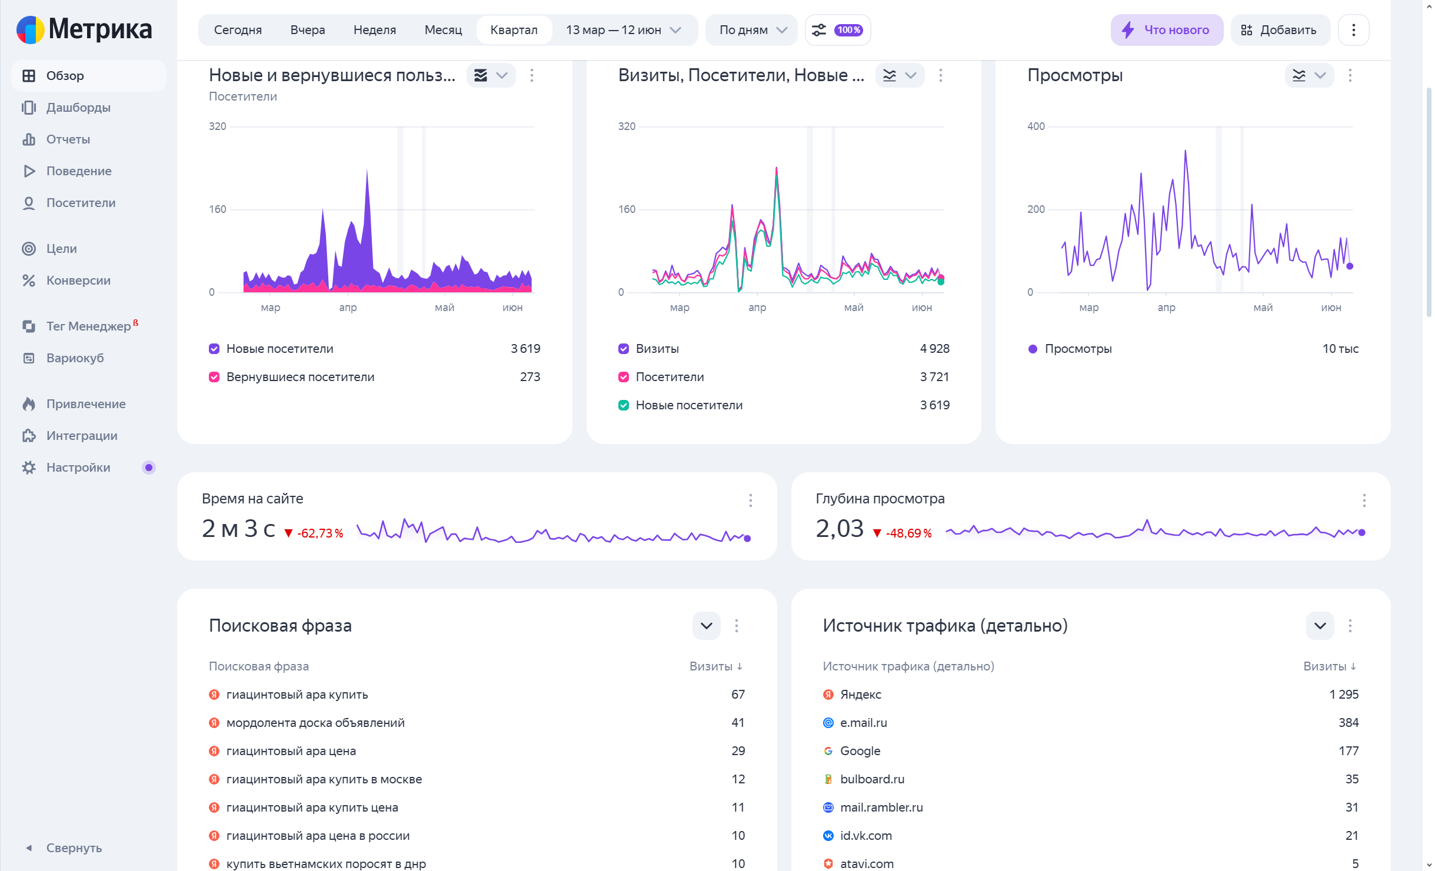Click the Что нового button

point(1166,30)
